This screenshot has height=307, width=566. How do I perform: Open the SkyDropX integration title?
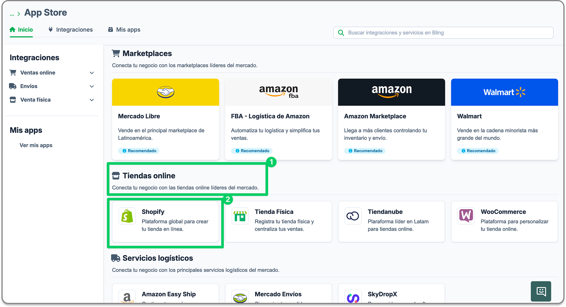382,294
